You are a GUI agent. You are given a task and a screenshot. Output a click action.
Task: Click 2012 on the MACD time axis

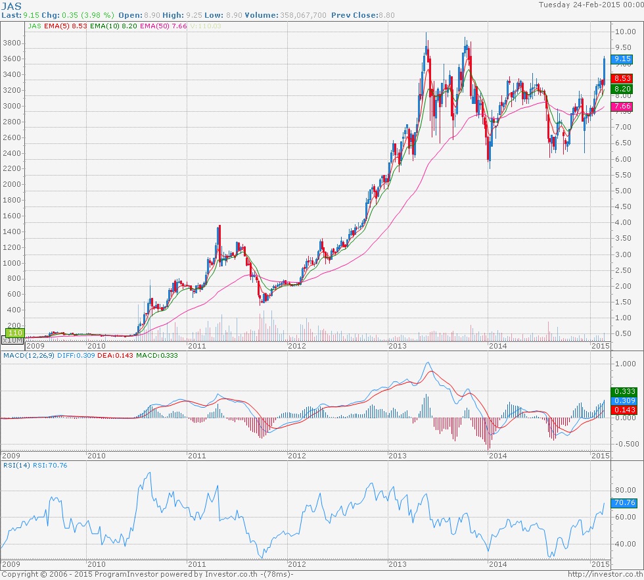[x=297, y=456]
